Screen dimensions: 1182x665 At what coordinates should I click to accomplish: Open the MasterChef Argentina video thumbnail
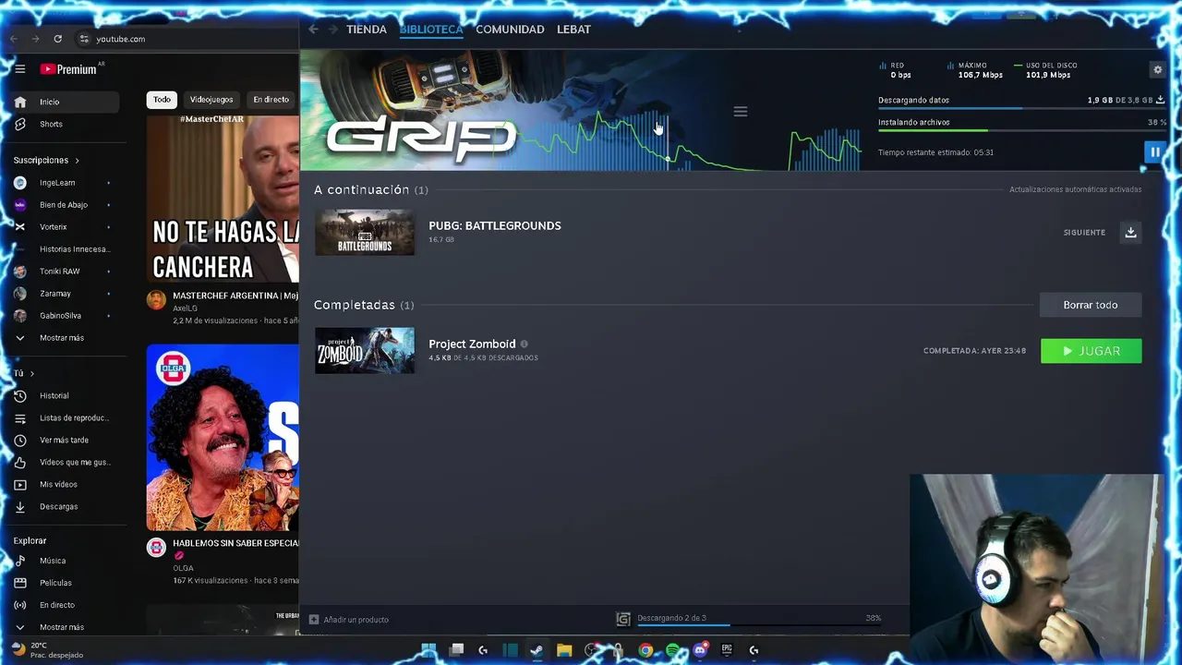click(x=223, y=199)
